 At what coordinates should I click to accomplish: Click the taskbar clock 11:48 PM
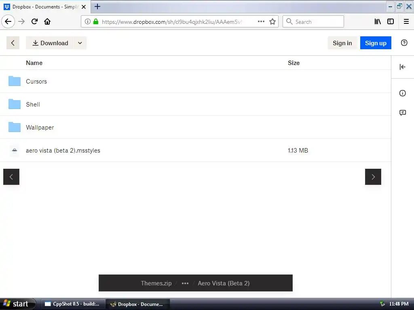pyautogui.click(x=399, y=304)
